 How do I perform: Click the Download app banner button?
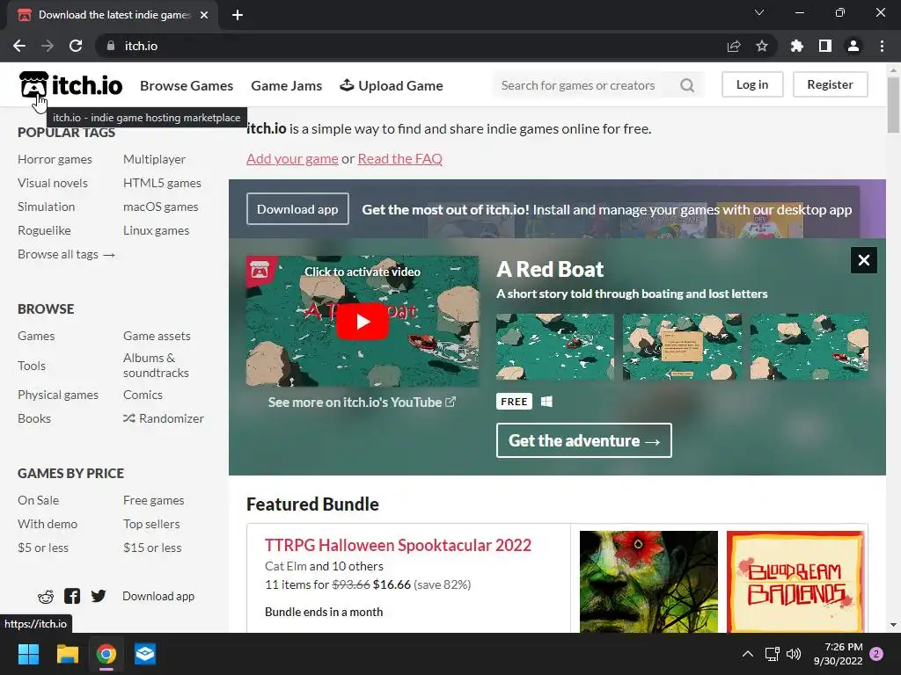coord(297,209)
